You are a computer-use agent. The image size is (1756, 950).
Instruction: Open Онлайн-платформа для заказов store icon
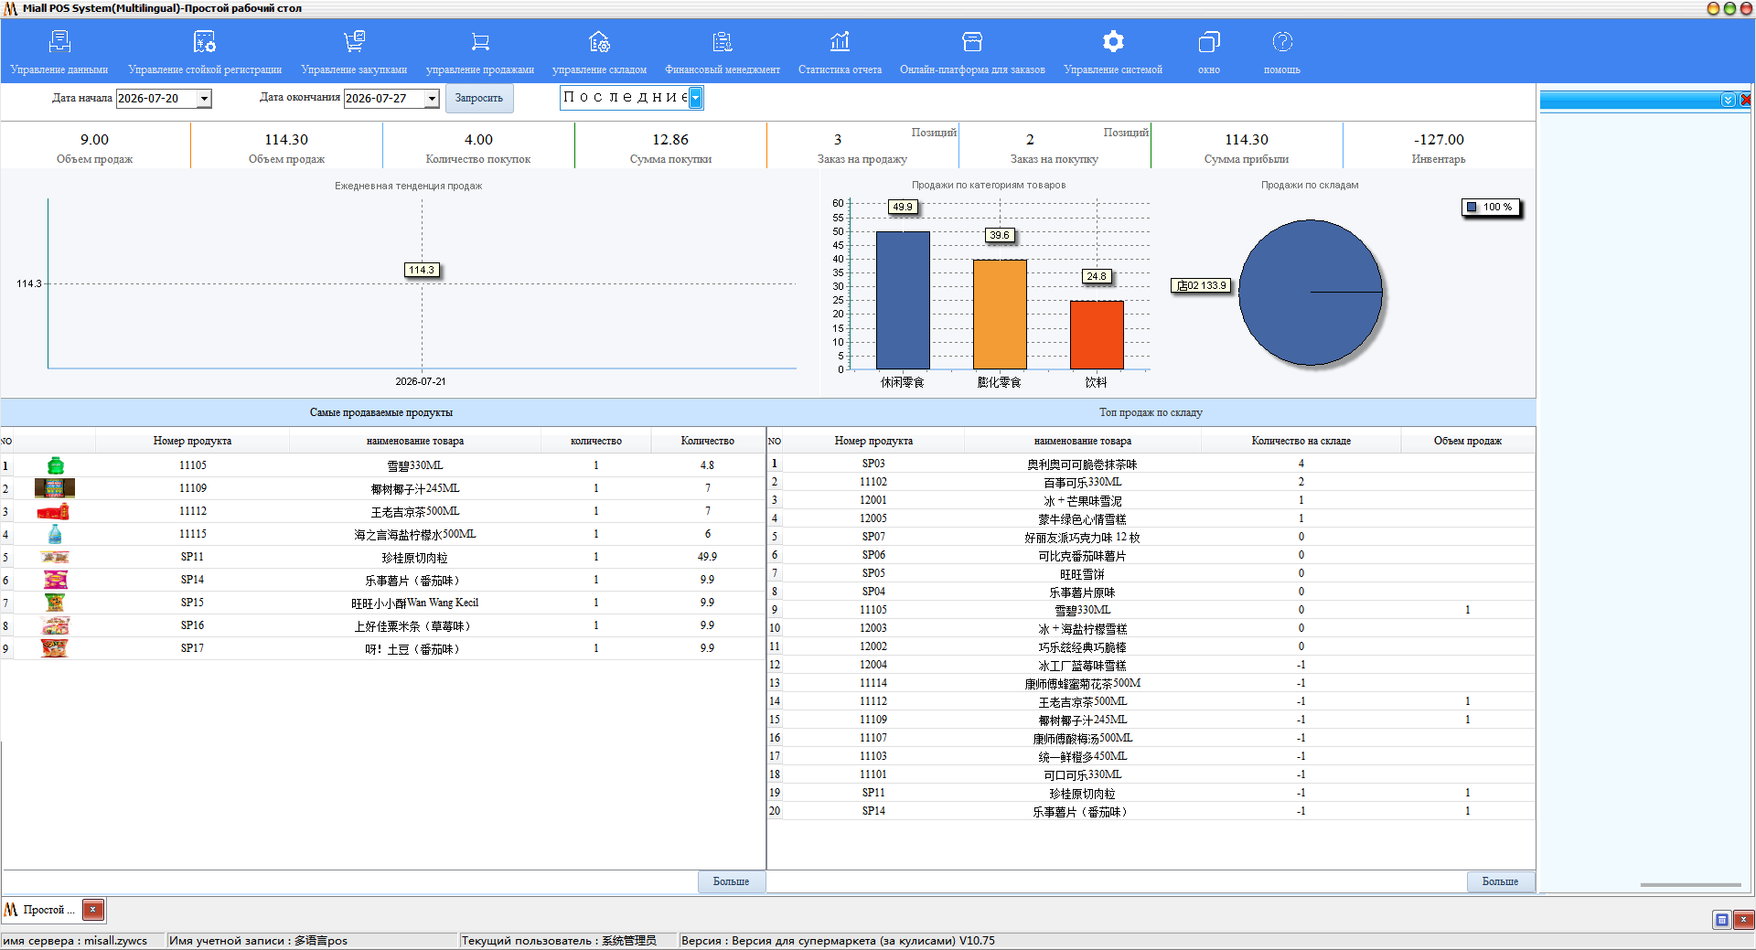click(972, 42)
